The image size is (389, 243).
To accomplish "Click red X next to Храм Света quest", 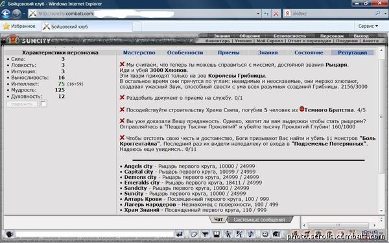I will point(122,110).
